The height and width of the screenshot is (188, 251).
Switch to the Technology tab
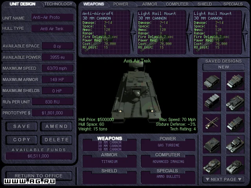point(58,4)
